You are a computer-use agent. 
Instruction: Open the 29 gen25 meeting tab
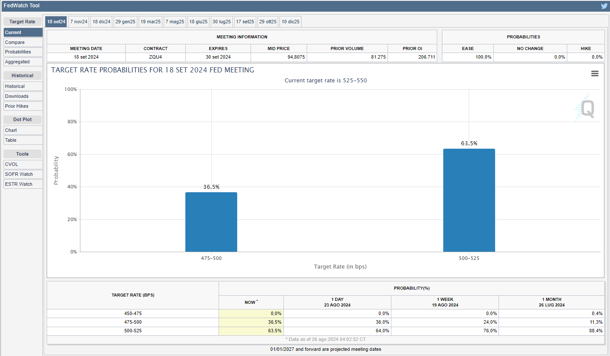(125, 22)
